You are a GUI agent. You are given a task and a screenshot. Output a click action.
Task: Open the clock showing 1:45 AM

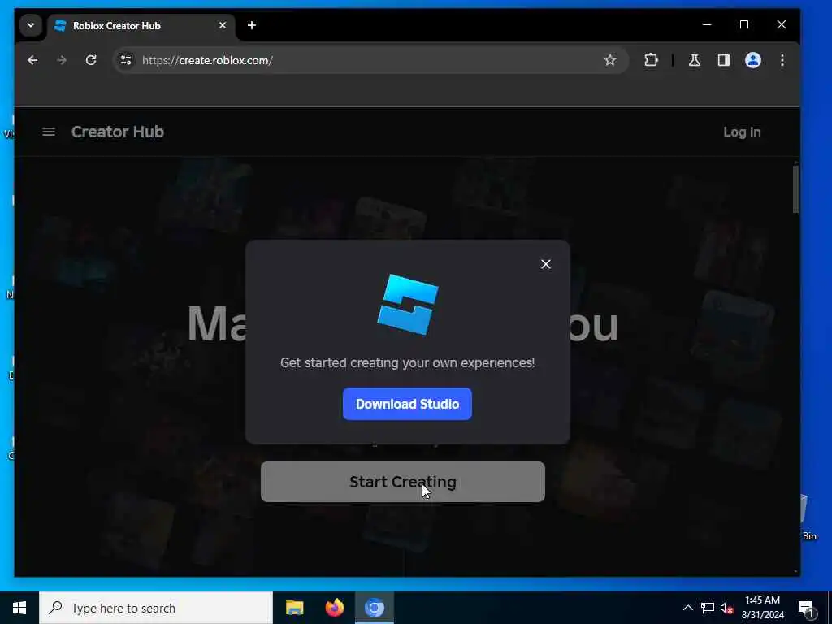point(762,608)
